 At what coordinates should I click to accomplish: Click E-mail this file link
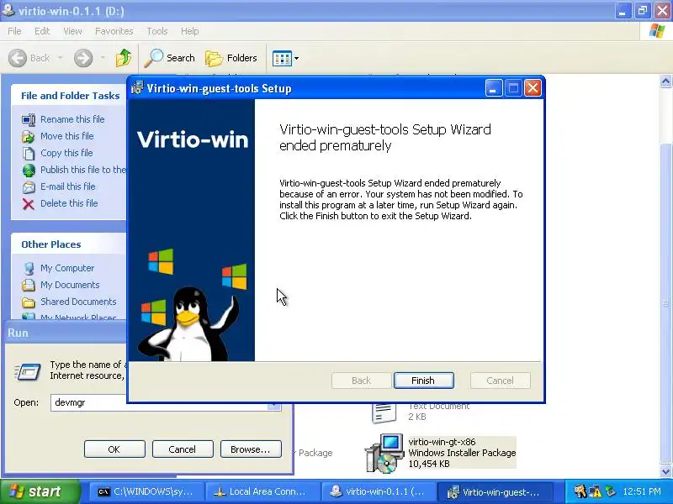click(x=68, y=186)
